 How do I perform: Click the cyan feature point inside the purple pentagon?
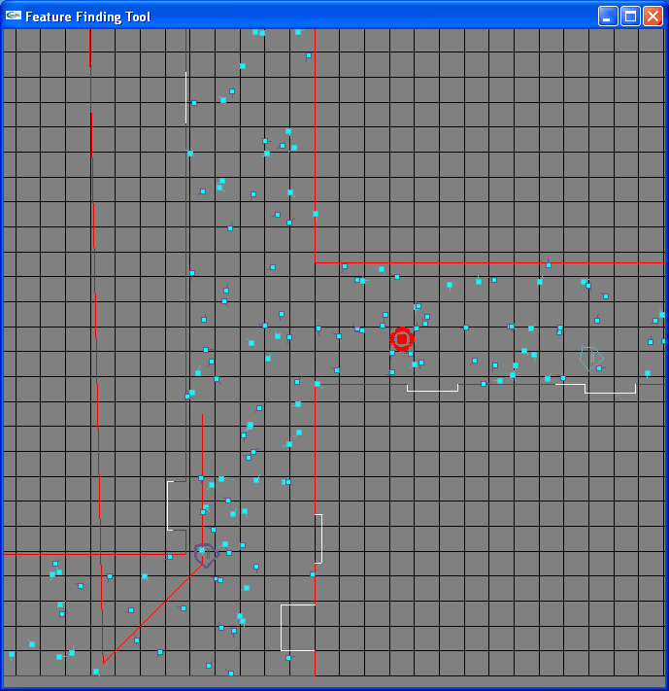[202, 550]
